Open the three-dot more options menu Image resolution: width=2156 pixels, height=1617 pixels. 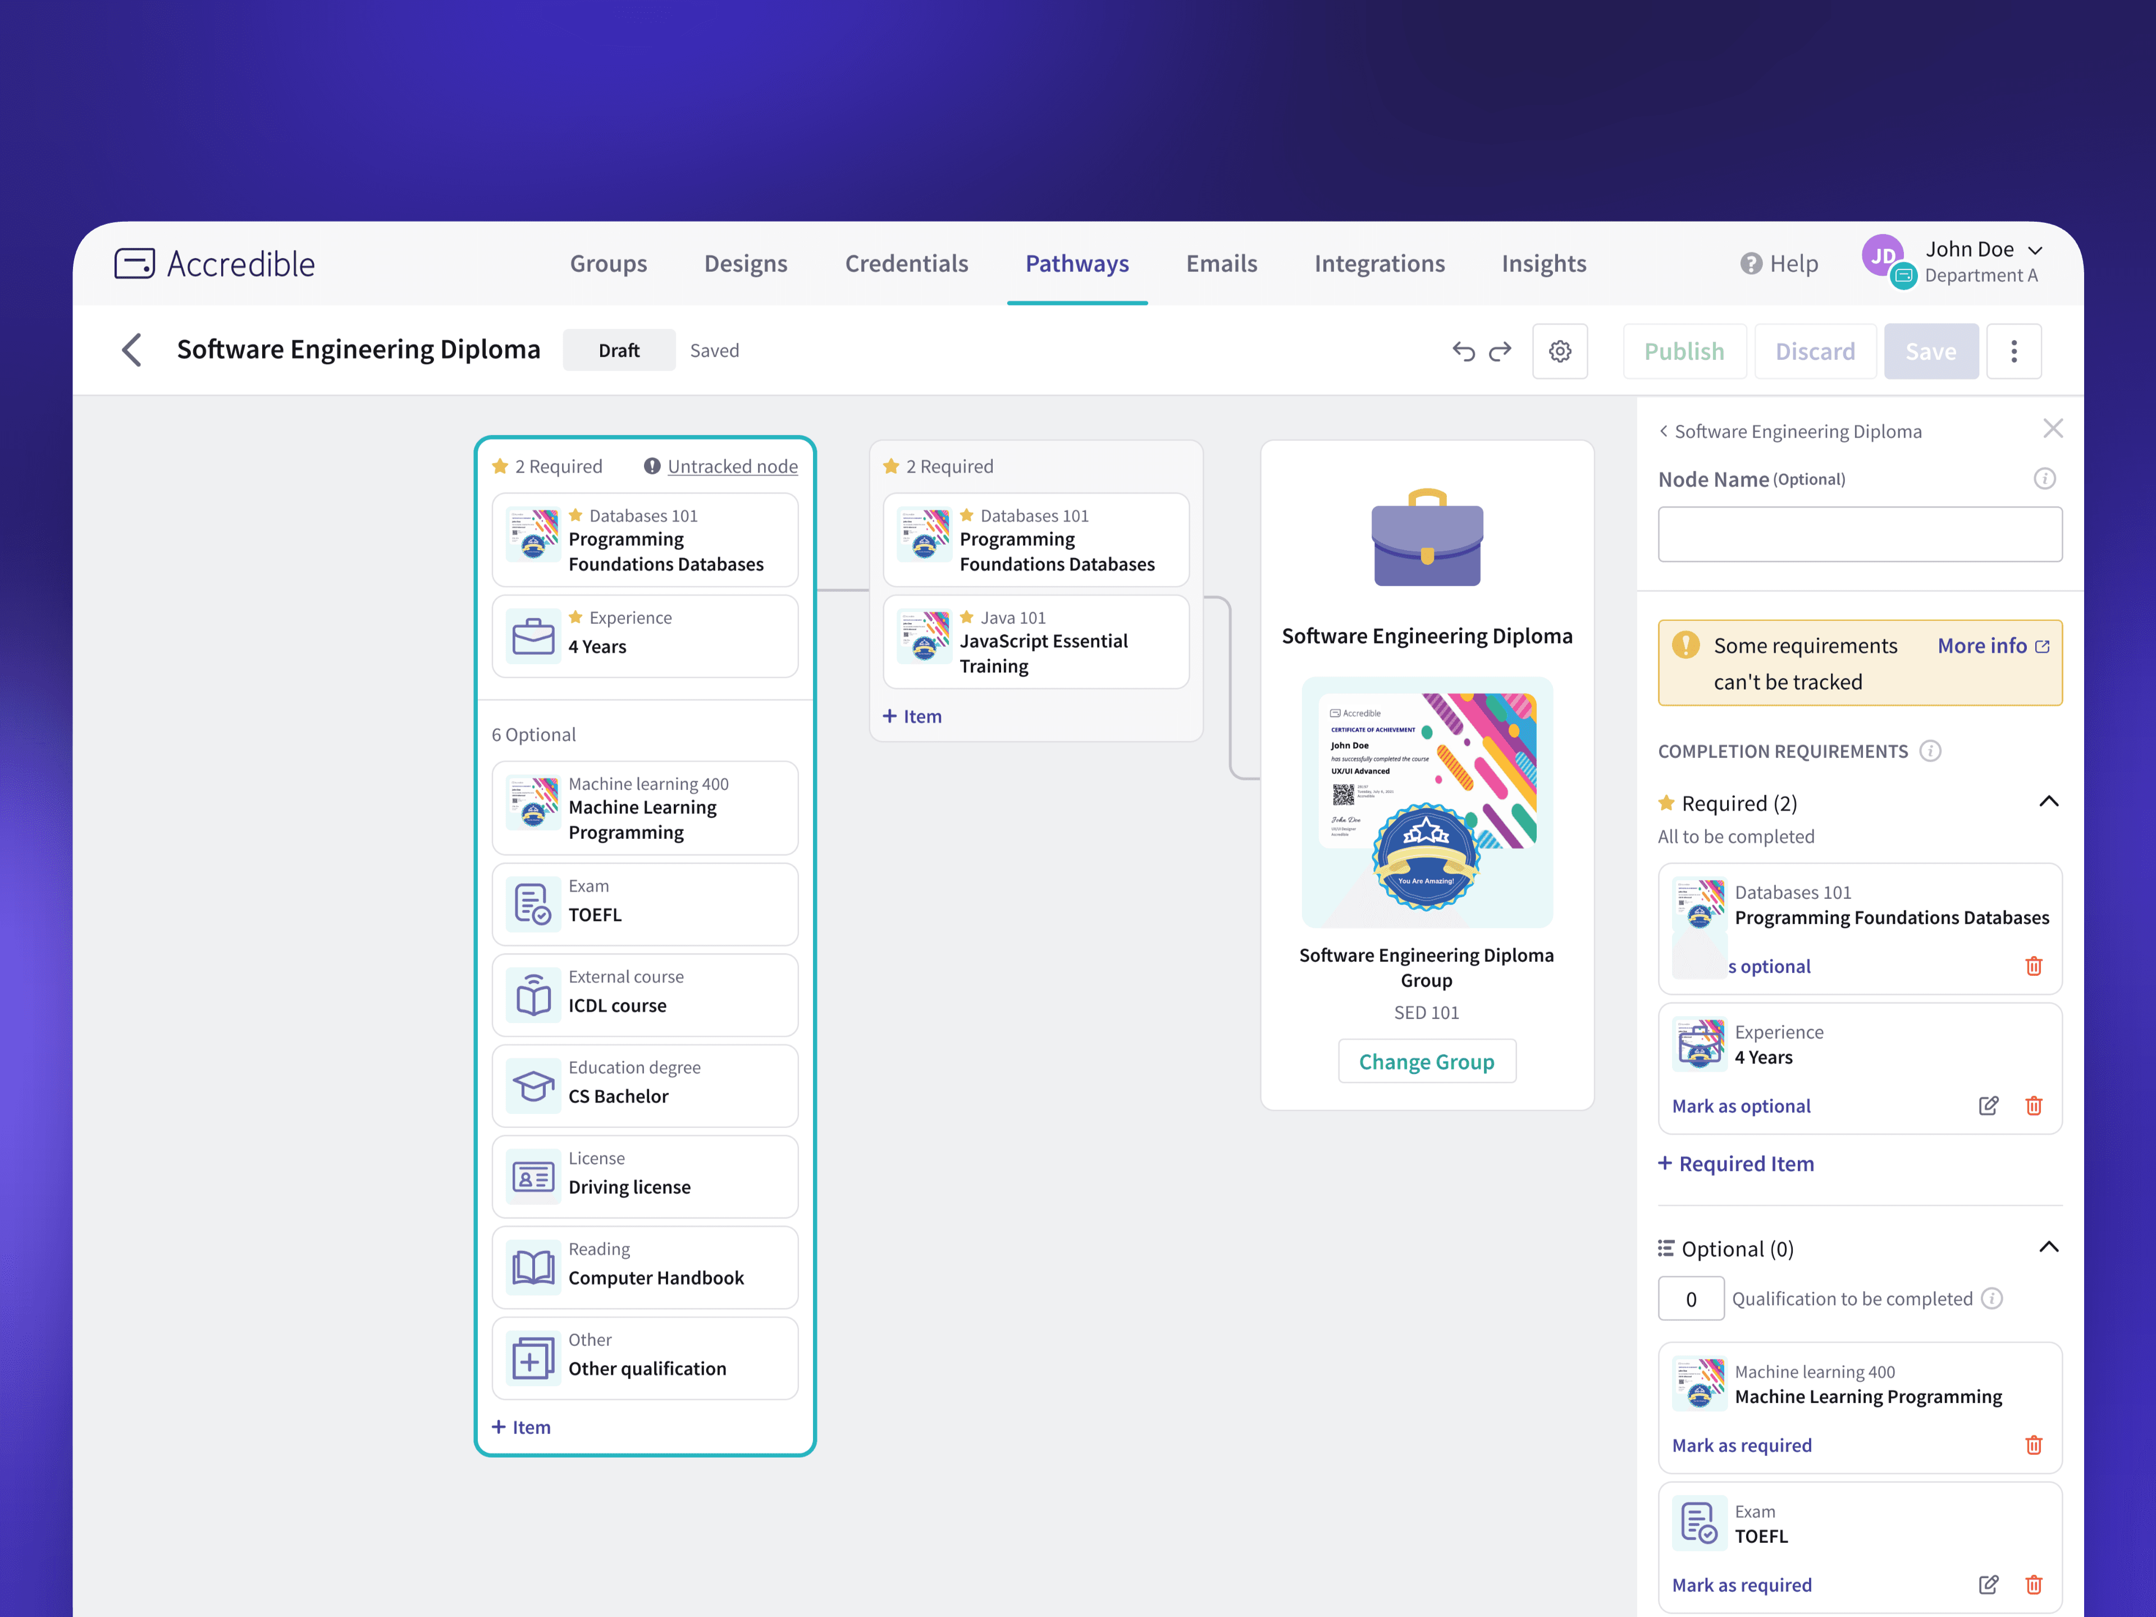[x=2014, y=351]
